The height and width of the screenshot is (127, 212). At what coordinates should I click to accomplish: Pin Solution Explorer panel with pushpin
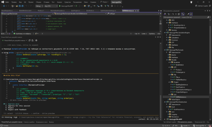[x=208, y=11]
